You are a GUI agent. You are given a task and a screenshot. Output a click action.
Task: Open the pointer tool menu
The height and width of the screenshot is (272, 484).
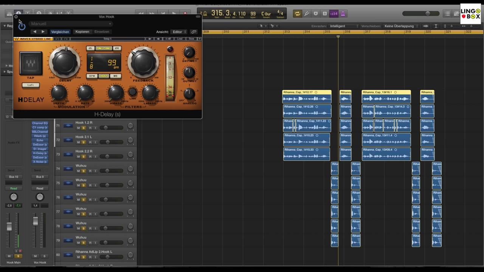(262, 26)
